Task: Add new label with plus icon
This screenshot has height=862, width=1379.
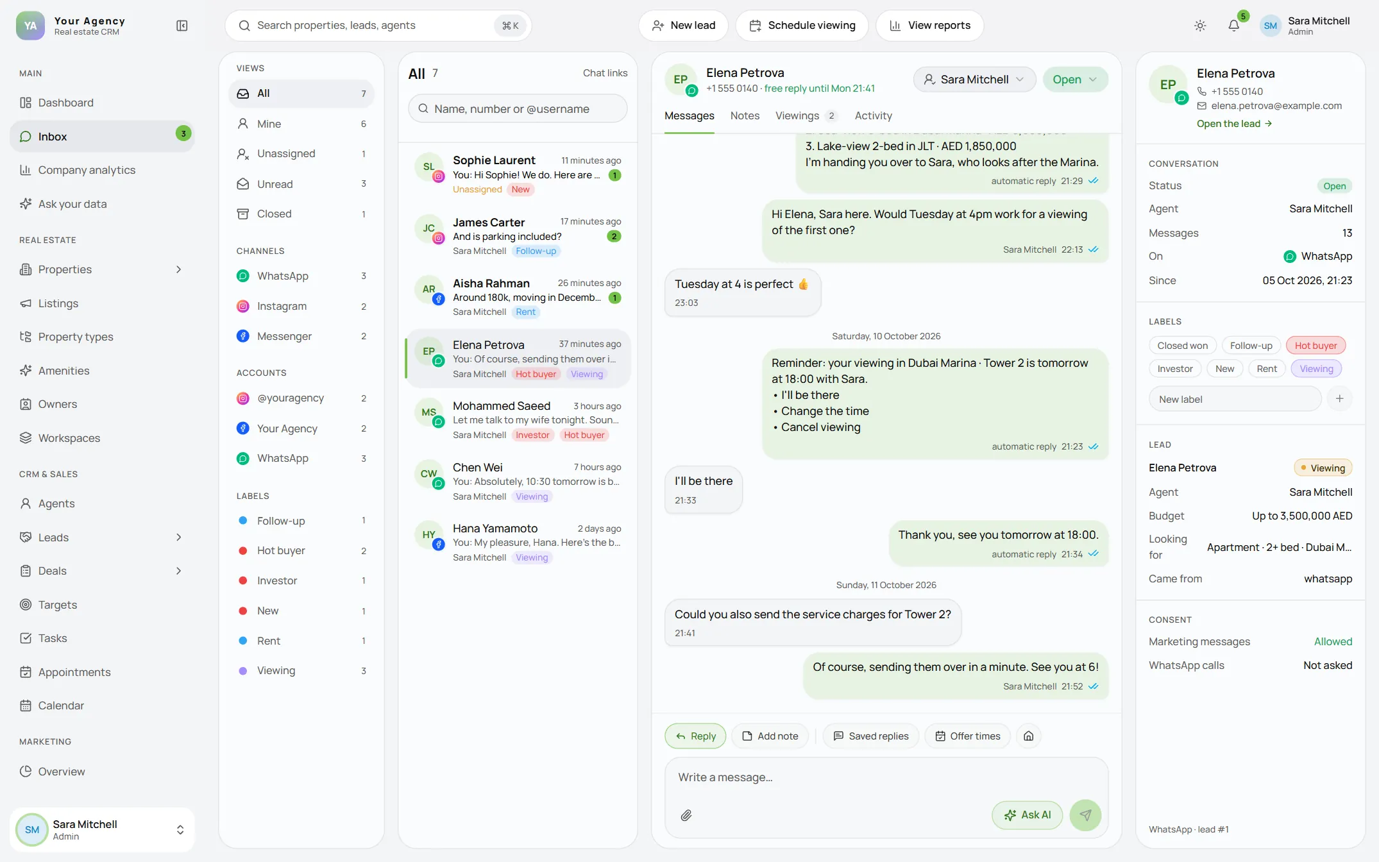Action: pos(1339,399)
